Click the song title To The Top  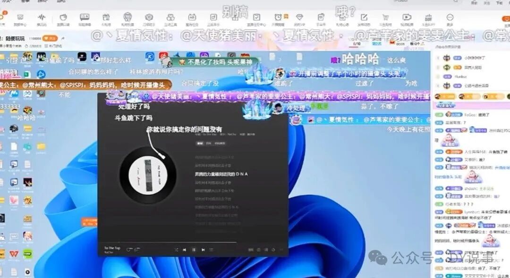coord(112,248)
